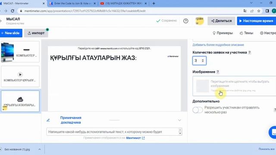Click the Делиться share button
Viewport: 276px width, 155px height.
tap(221, 21)
